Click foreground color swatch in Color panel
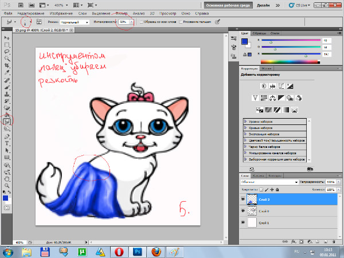This screenshot has height=258, width=344. (244, 41)
